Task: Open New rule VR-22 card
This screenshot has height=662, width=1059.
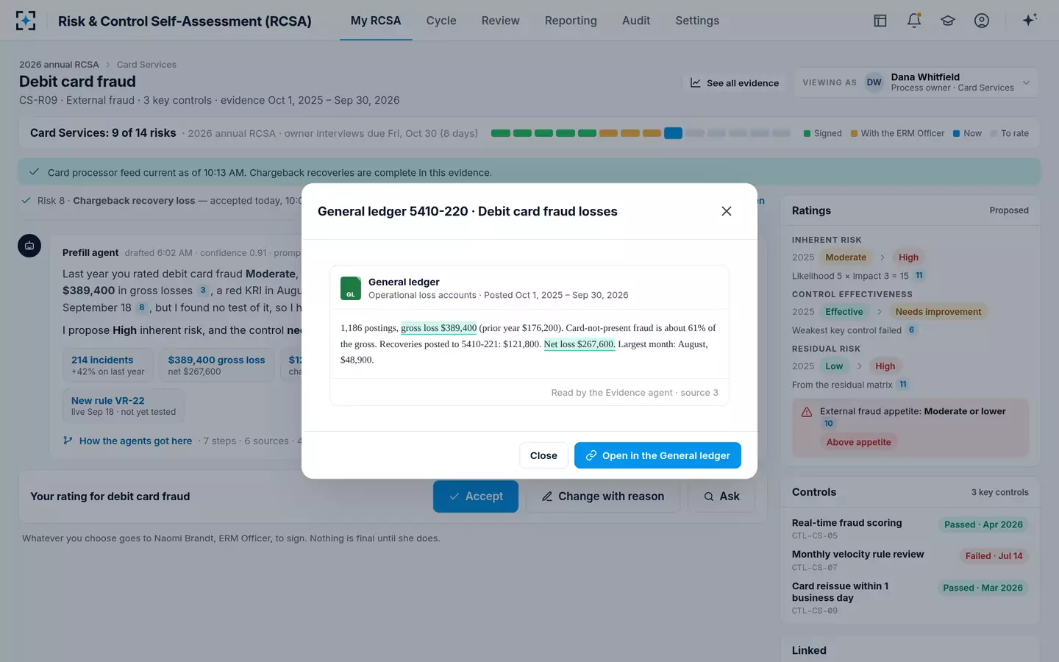Action: point(124,405)
